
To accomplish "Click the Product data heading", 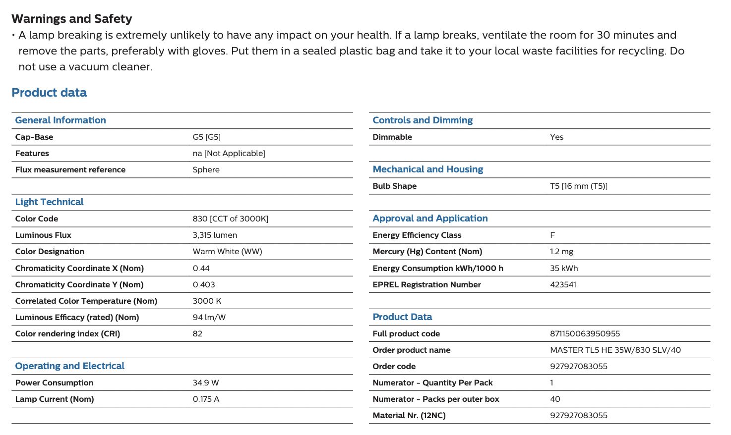I will (x=49, y=93).
